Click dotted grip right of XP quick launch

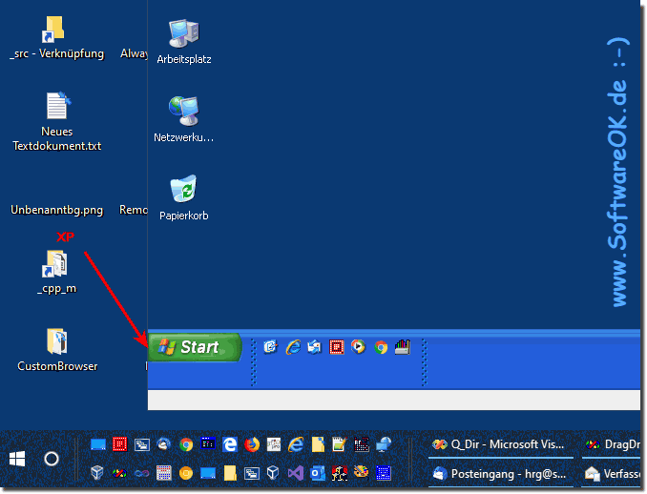point(425,362)
